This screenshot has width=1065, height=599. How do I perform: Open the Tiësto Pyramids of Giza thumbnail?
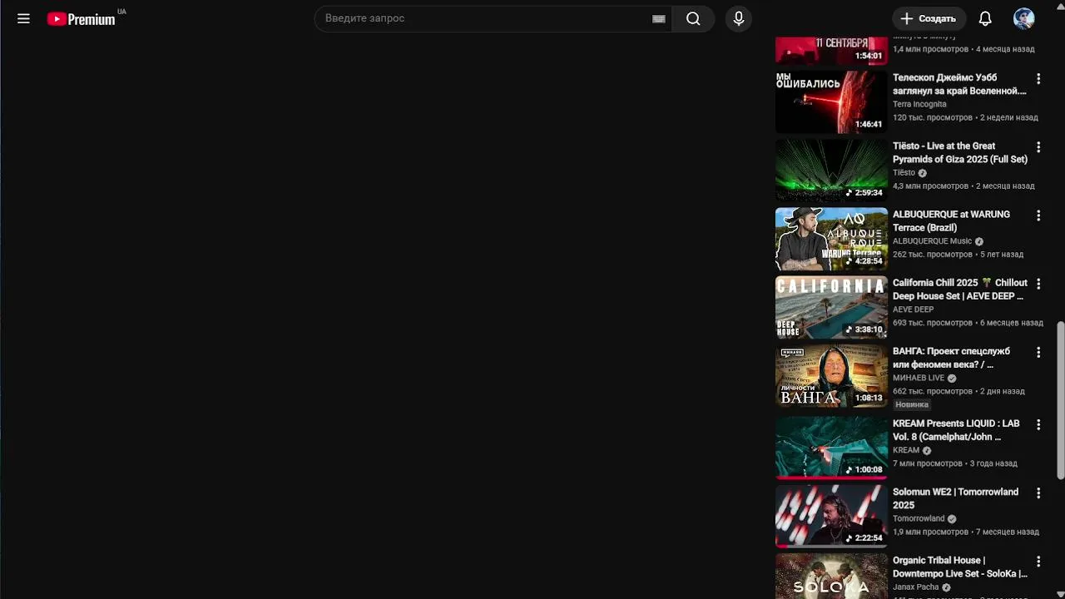[x=831, y=171]
